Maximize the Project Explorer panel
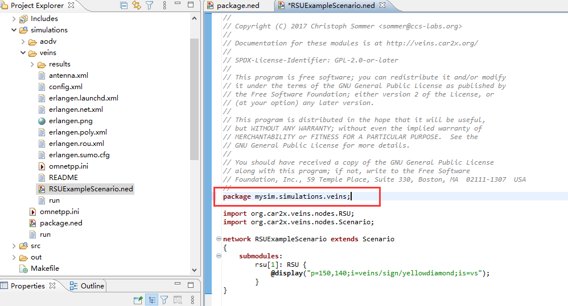This screenshot has width=568, height=306. pos(191,5)
